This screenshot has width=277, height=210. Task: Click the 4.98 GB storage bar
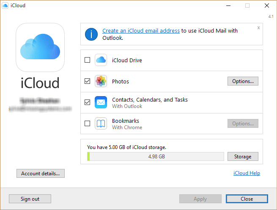coord(156,157)
